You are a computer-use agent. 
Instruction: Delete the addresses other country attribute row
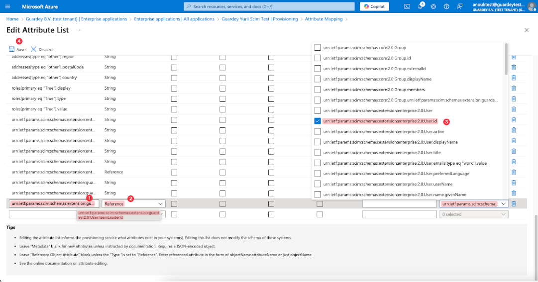[514, 78]
